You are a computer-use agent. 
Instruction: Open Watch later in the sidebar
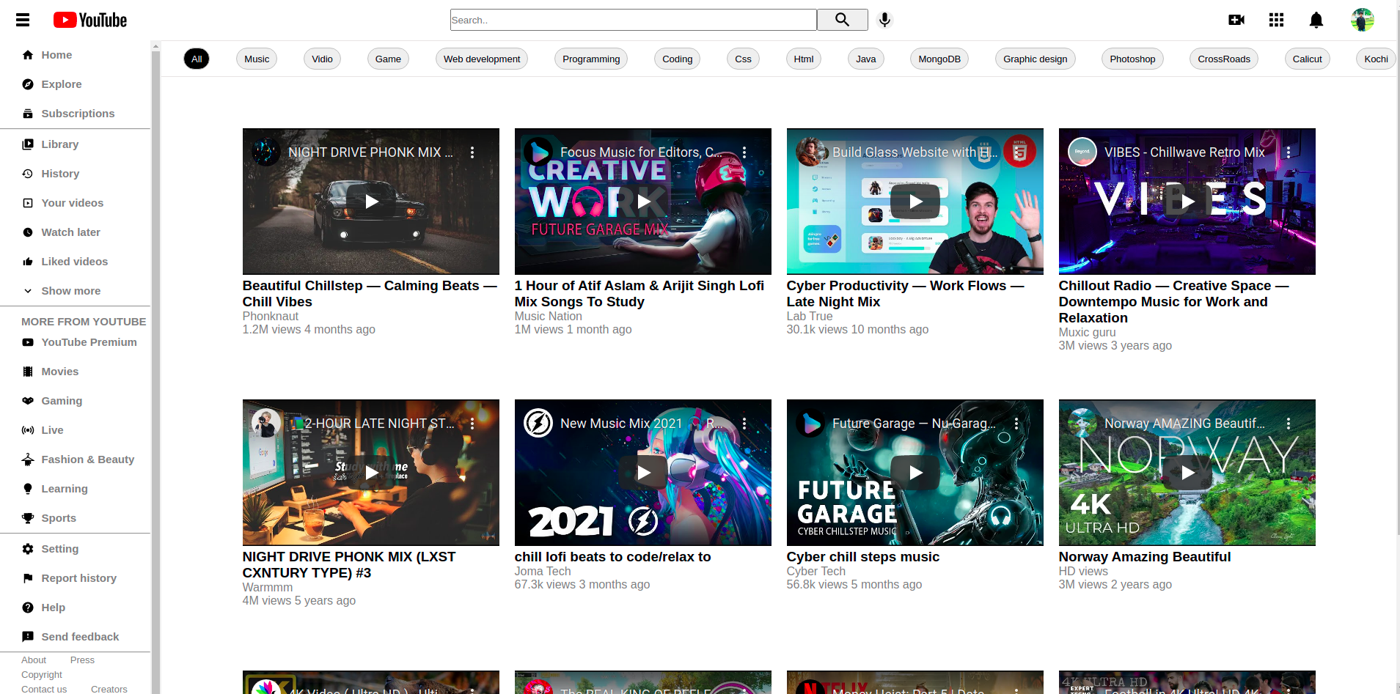point(70,232)
